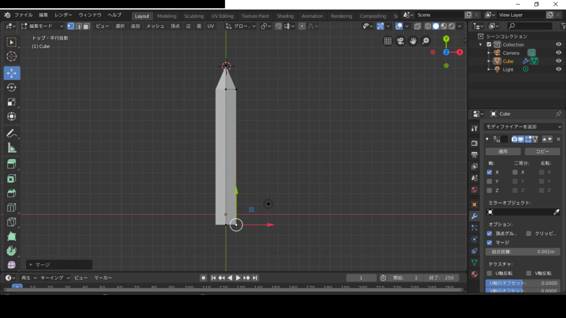The height and width of the screenshot is (318, 566).
Task: Hide the Camera object in outliner
Action: coord(558,53)
